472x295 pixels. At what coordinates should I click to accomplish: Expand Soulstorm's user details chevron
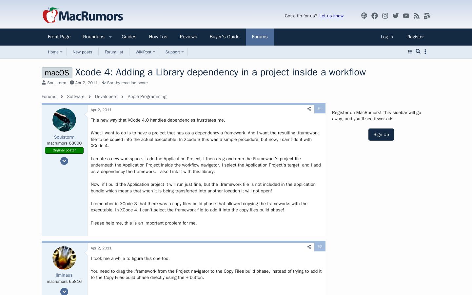pos(64,161)
